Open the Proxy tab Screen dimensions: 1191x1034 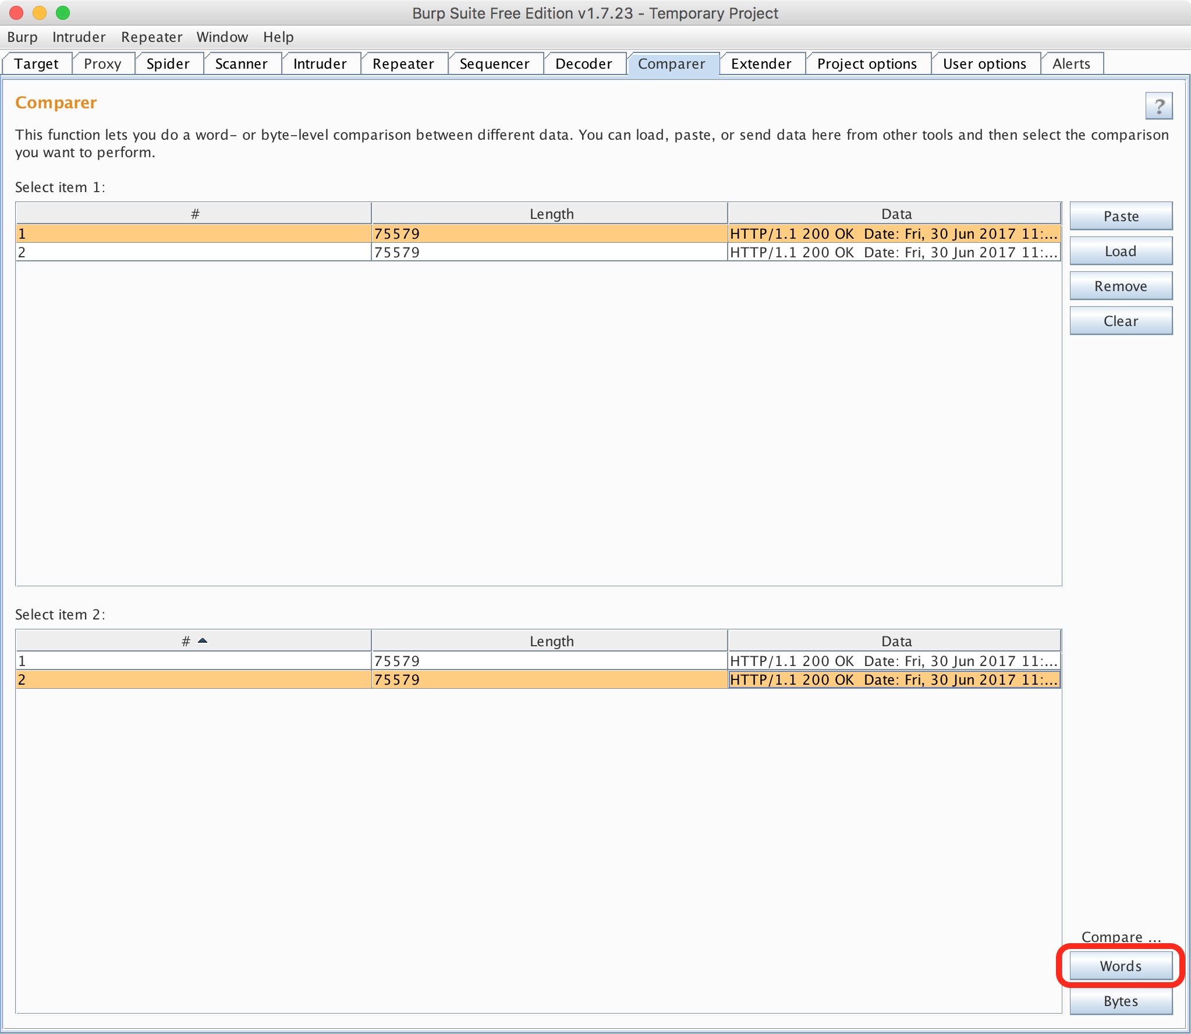click(x=102, y=63)
